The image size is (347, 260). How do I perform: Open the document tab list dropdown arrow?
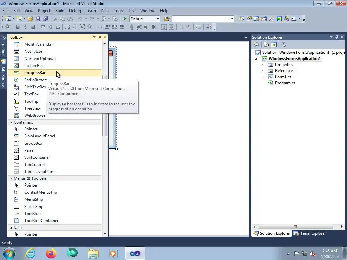[246, 38]
